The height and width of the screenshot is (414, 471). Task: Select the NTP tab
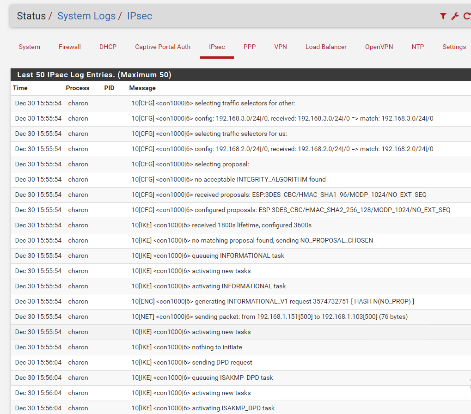[x=418, y=47]
